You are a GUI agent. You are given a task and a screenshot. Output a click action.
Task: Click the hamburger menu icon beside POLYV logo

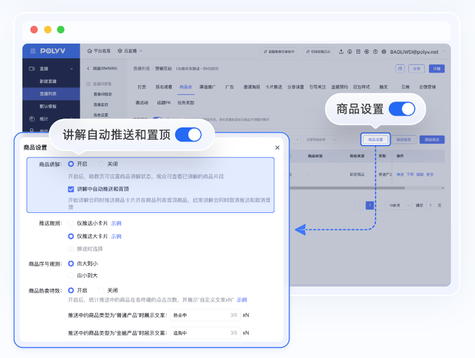point(33,51)
